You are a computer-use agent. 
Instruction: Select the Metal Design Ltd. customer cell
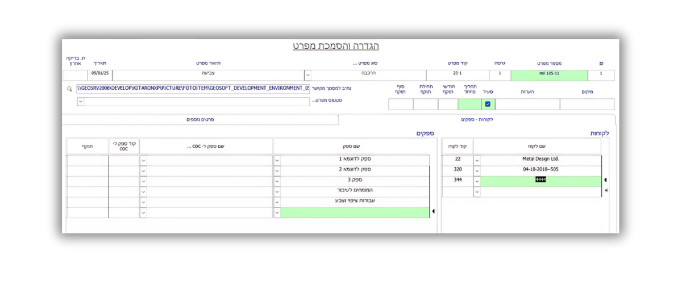(541, 160)
